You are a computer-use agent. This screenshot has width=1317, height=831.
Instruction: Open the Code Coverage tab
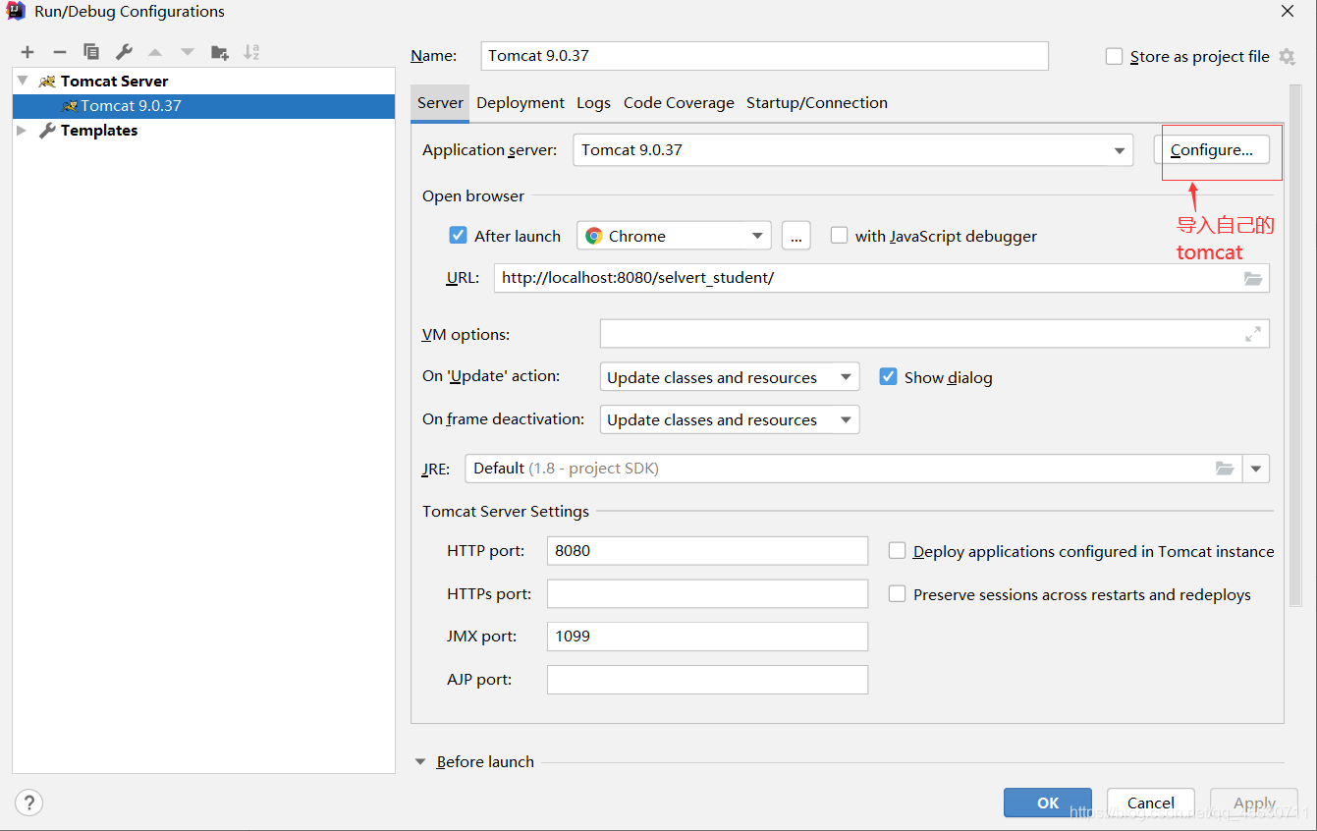[x=679, y=103]
